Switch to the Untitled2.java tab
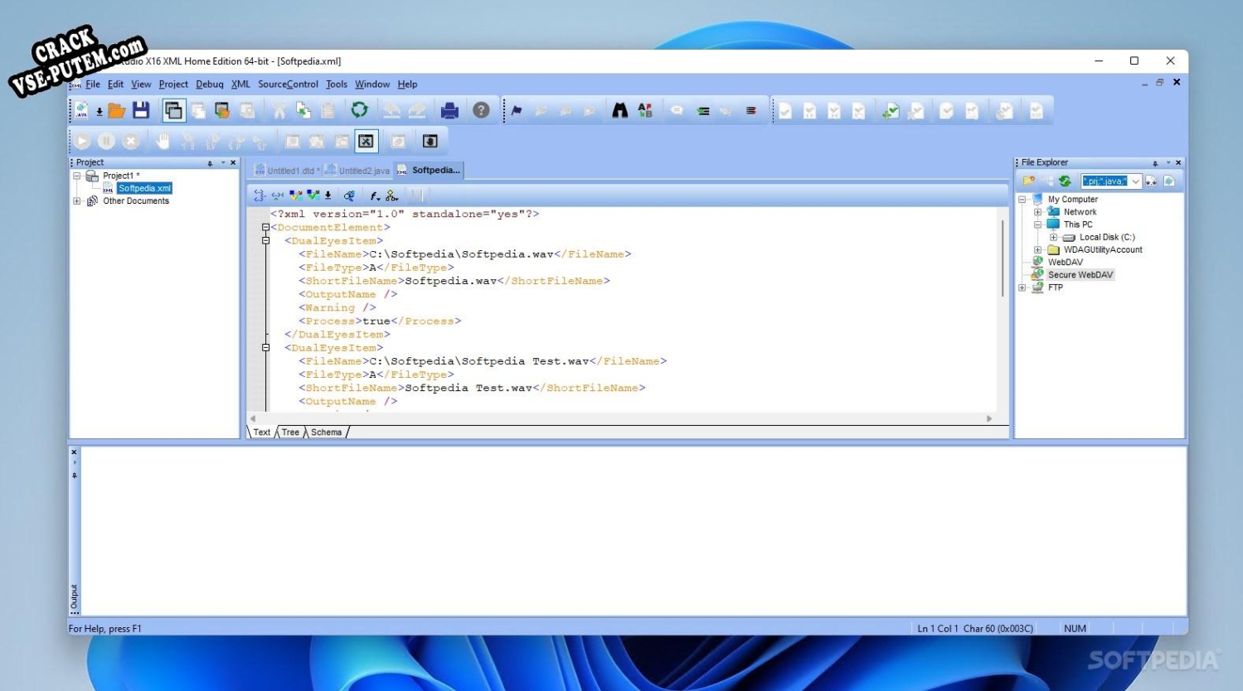This screenshot has width=1243, height=691. 357,171
